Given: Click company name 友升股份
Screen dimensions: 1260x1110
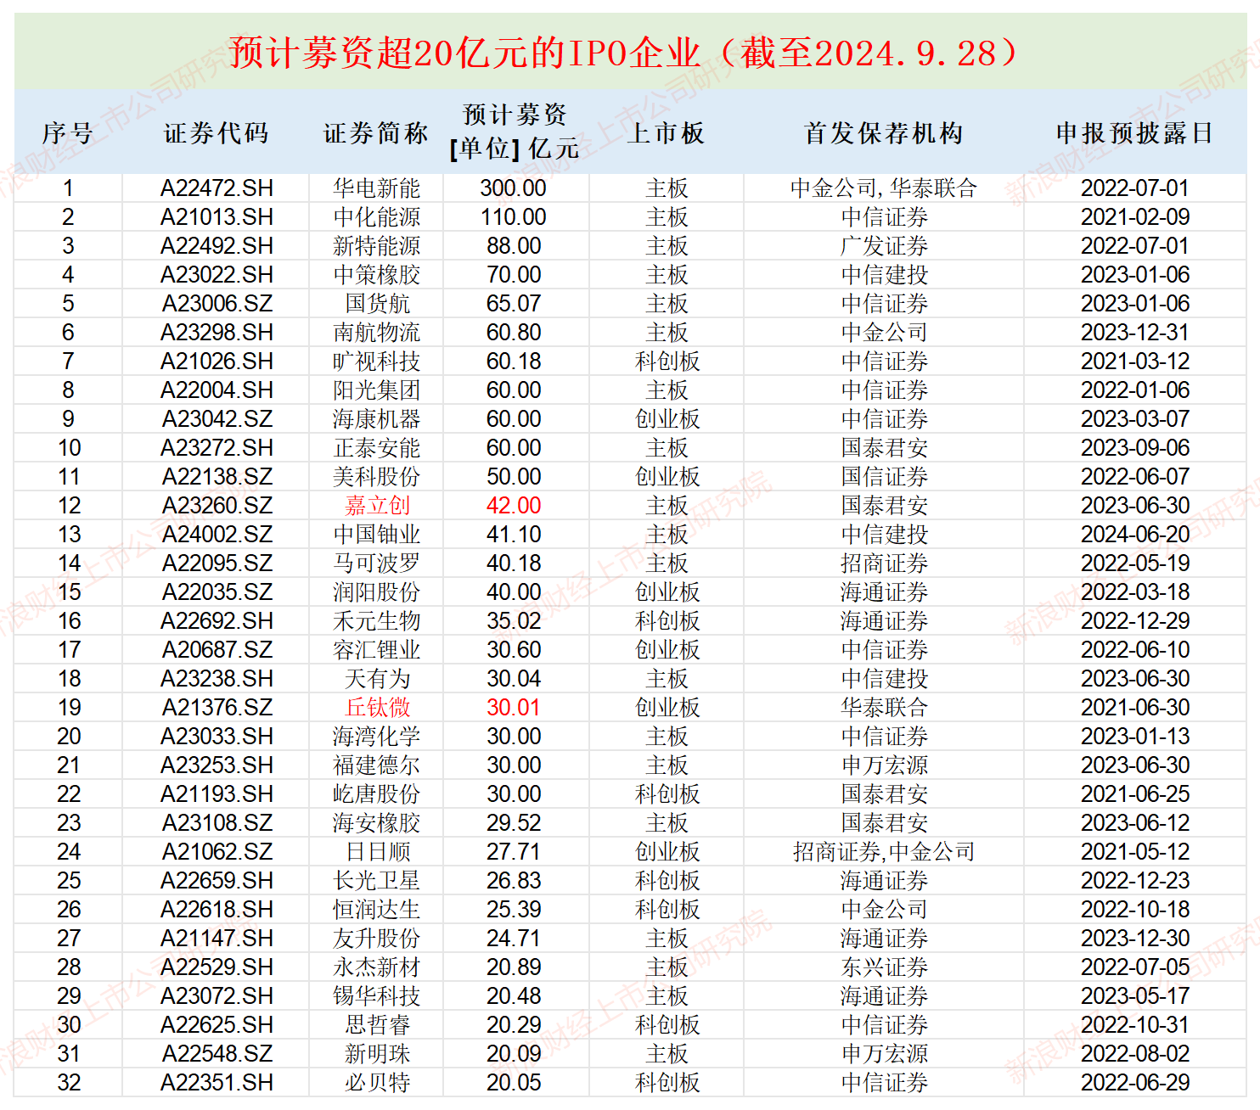Looking at the screenshot, I should pos(376,939).
